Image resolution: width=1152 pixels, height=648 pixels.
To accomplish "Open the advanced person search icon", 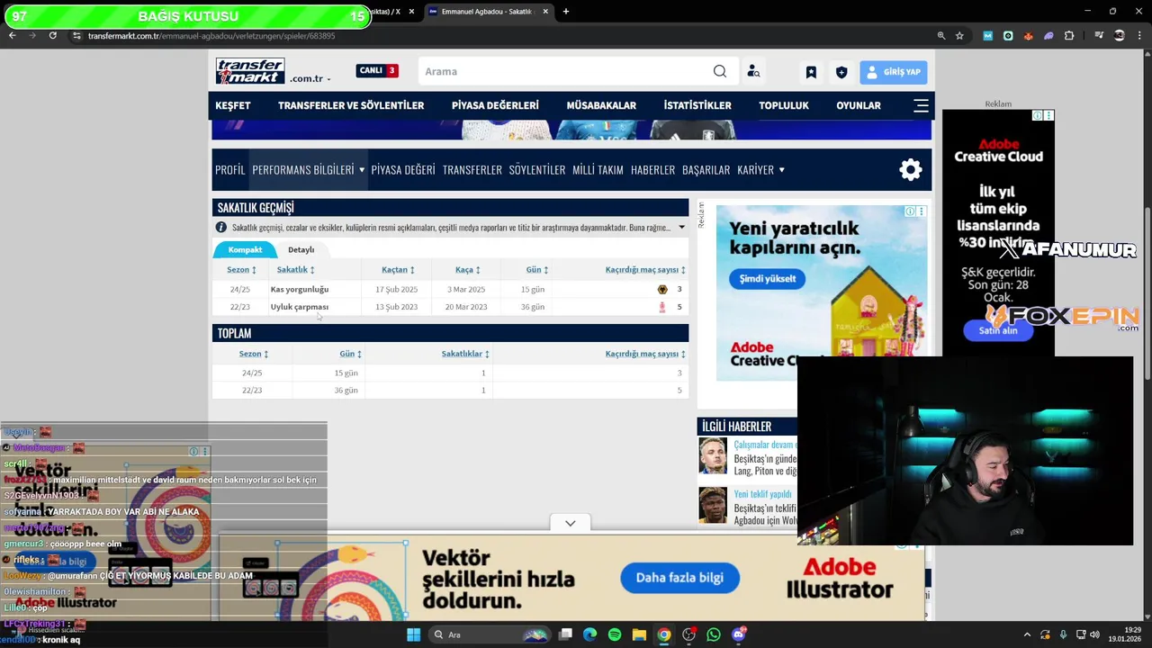I will tap(753, 71).
